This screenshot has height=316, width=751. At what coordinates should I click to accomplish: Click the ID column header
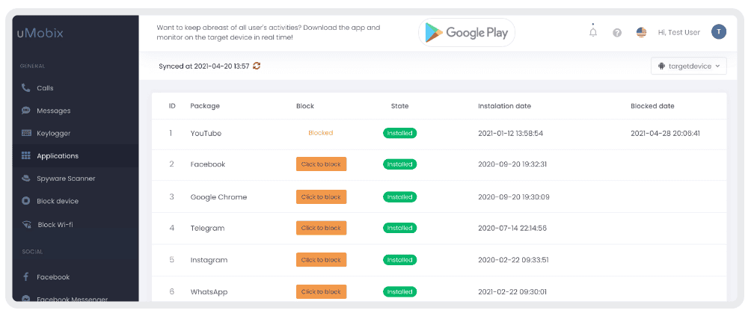click(x=172, y=106)
